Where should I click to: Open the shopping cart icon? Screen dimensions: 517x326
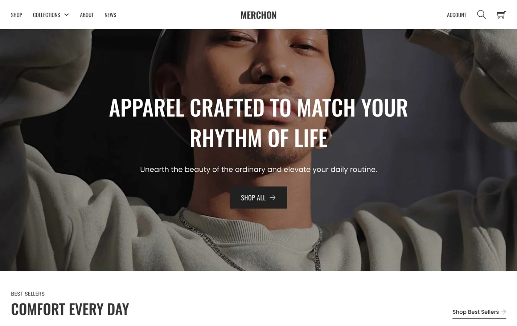click(501, 14)
